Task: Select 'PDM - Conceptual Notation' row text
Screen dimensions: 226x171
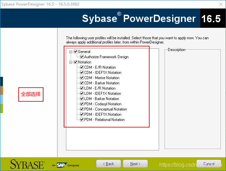Action: pyautogui.click(x=105, y=109)
